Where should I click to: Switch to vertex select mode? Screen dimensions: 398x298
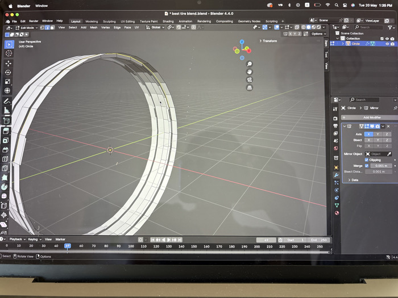(43, 28)
